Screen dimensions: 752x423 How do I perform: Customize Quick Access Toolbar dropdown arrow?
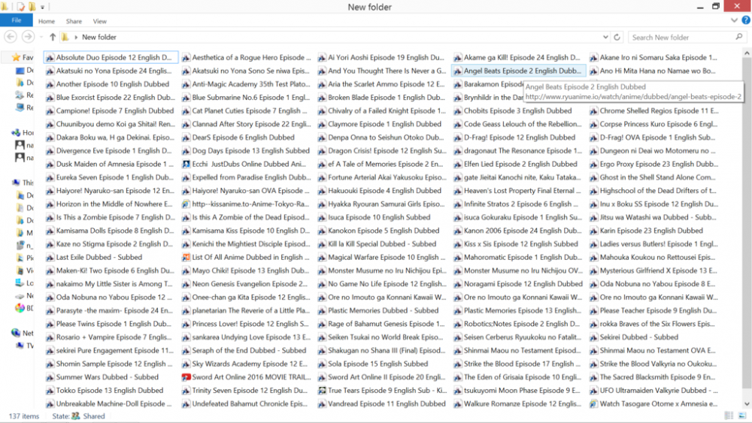[x=42, y=8]
